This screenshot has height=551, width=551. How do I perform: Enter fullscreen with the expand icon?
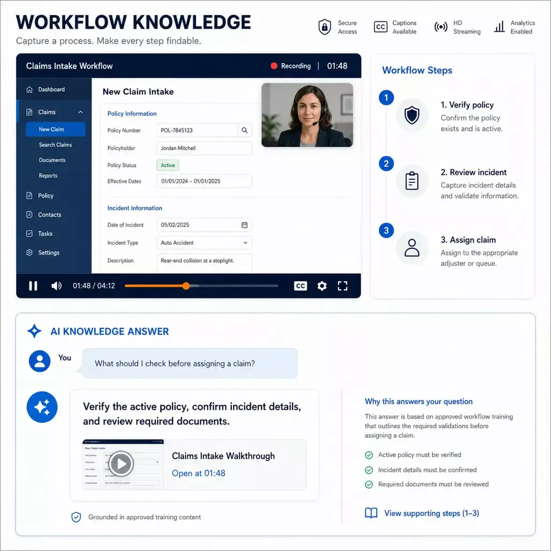click(343, 286)
